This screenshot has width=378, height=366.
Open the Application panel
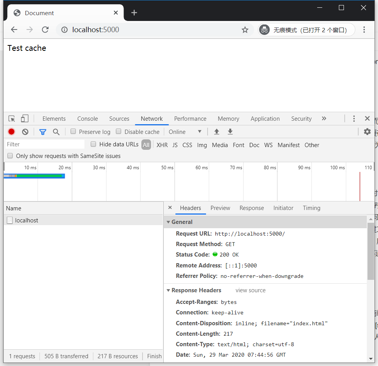(265, 119)
